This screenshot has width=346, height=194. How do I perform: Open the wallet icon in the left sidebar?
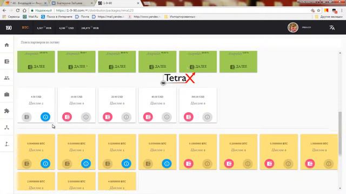point(7,61)
